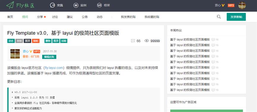Click the 加精 button
Image resolution: width=257 pixels, height=112 pixels.
click(64, 41)
